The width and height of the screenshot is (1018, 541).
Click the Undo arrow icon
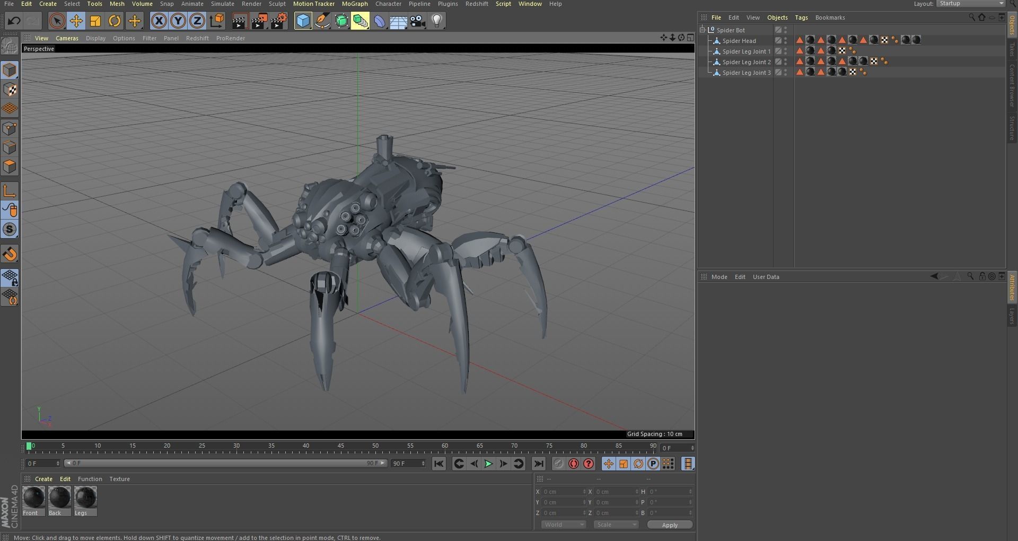pyautogui.click(x=14, y=21)
